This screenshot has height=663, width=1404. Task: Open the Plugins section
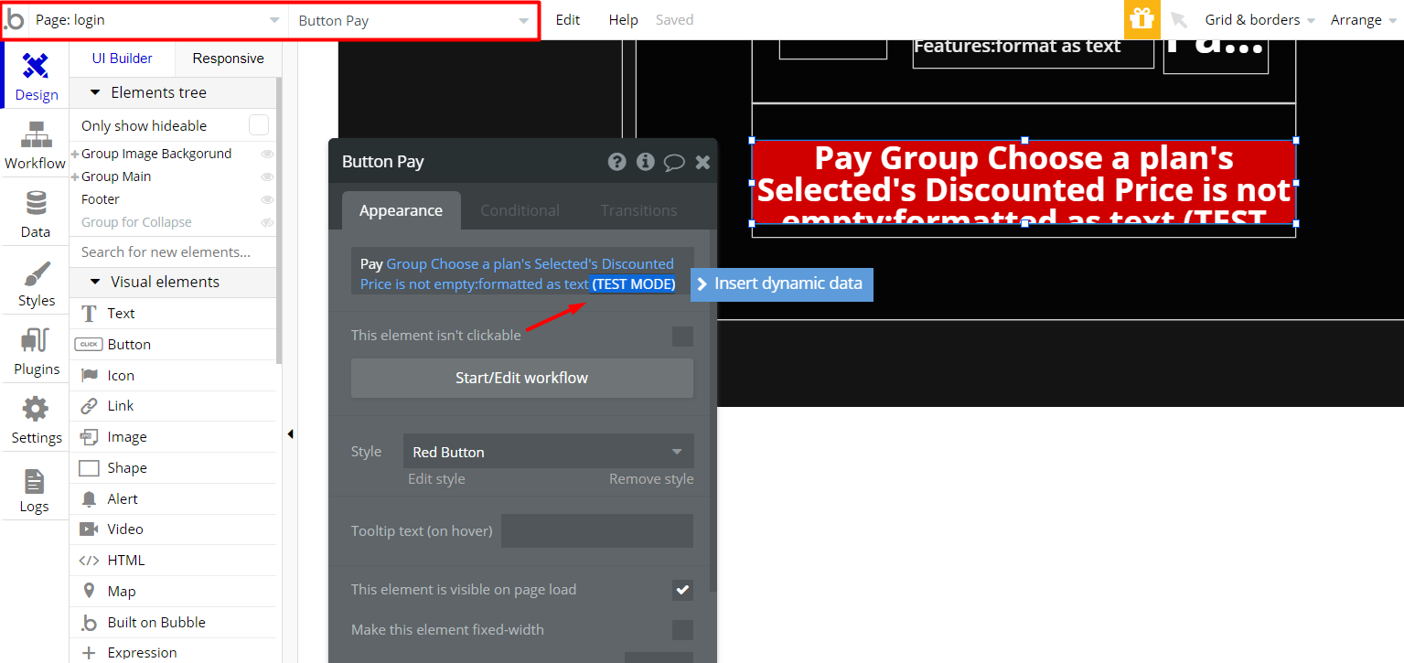36,351
